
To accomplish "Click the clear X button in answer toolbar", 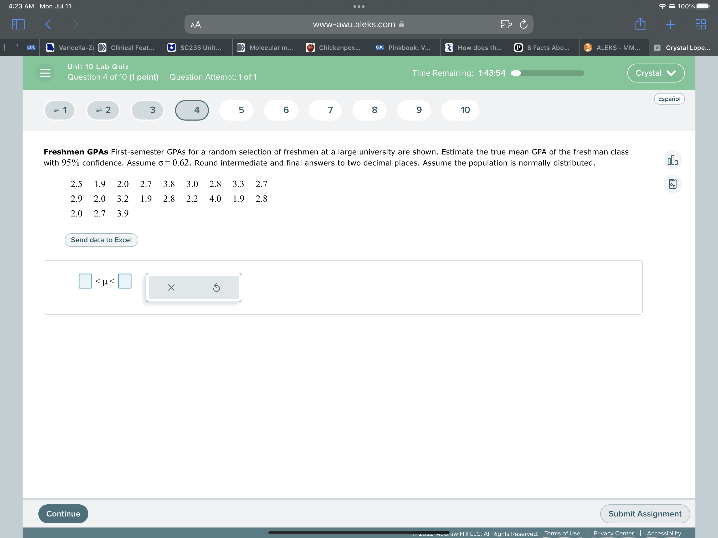I will pyautogui.click(x=171, y=287).
